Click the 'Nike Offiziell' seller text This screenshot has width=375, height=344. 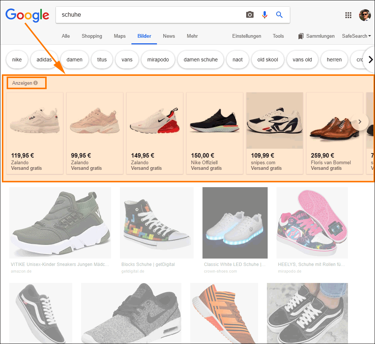click(204, 162)
